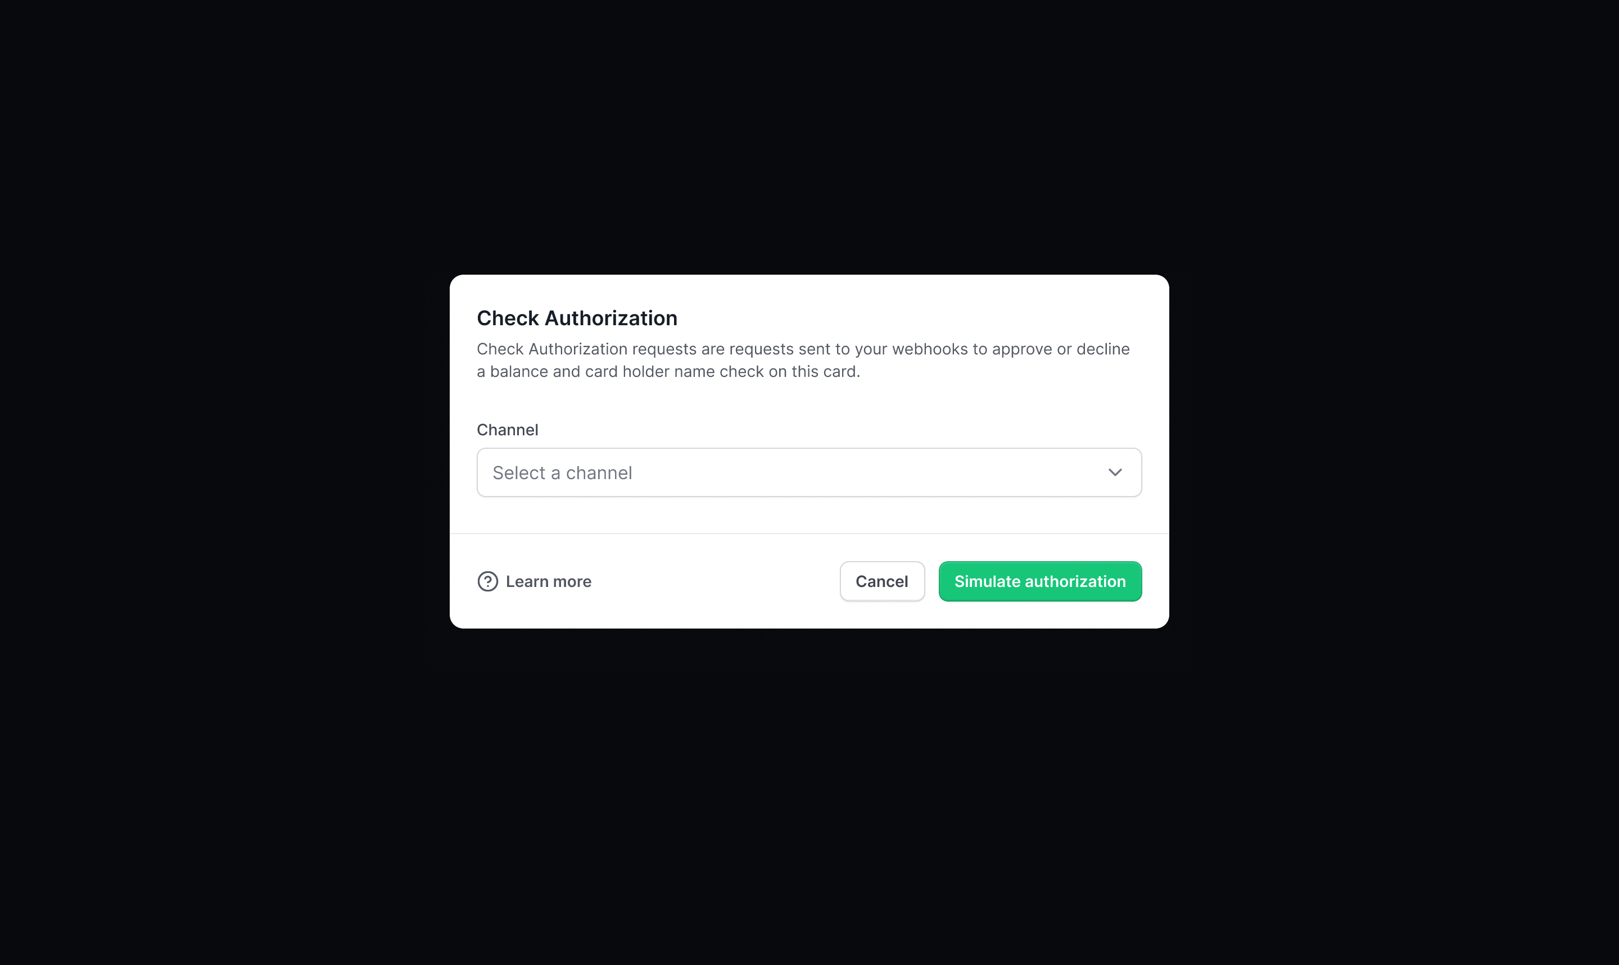Viewport: 1619px width, 965px height.
Task: Click the Check Authorization dialog title
Action: point(577,318)
